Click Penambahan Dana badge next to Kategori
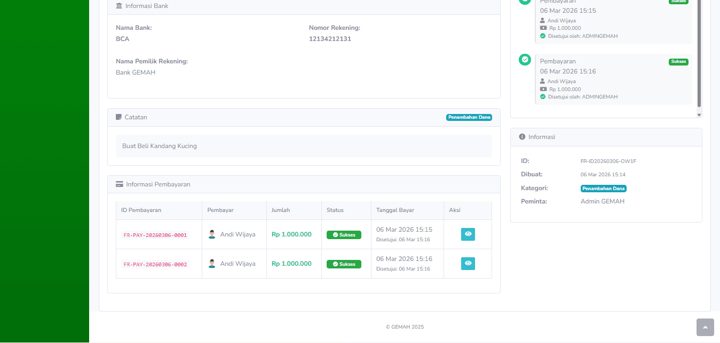 pyautogui.click(x=603, y=189)
